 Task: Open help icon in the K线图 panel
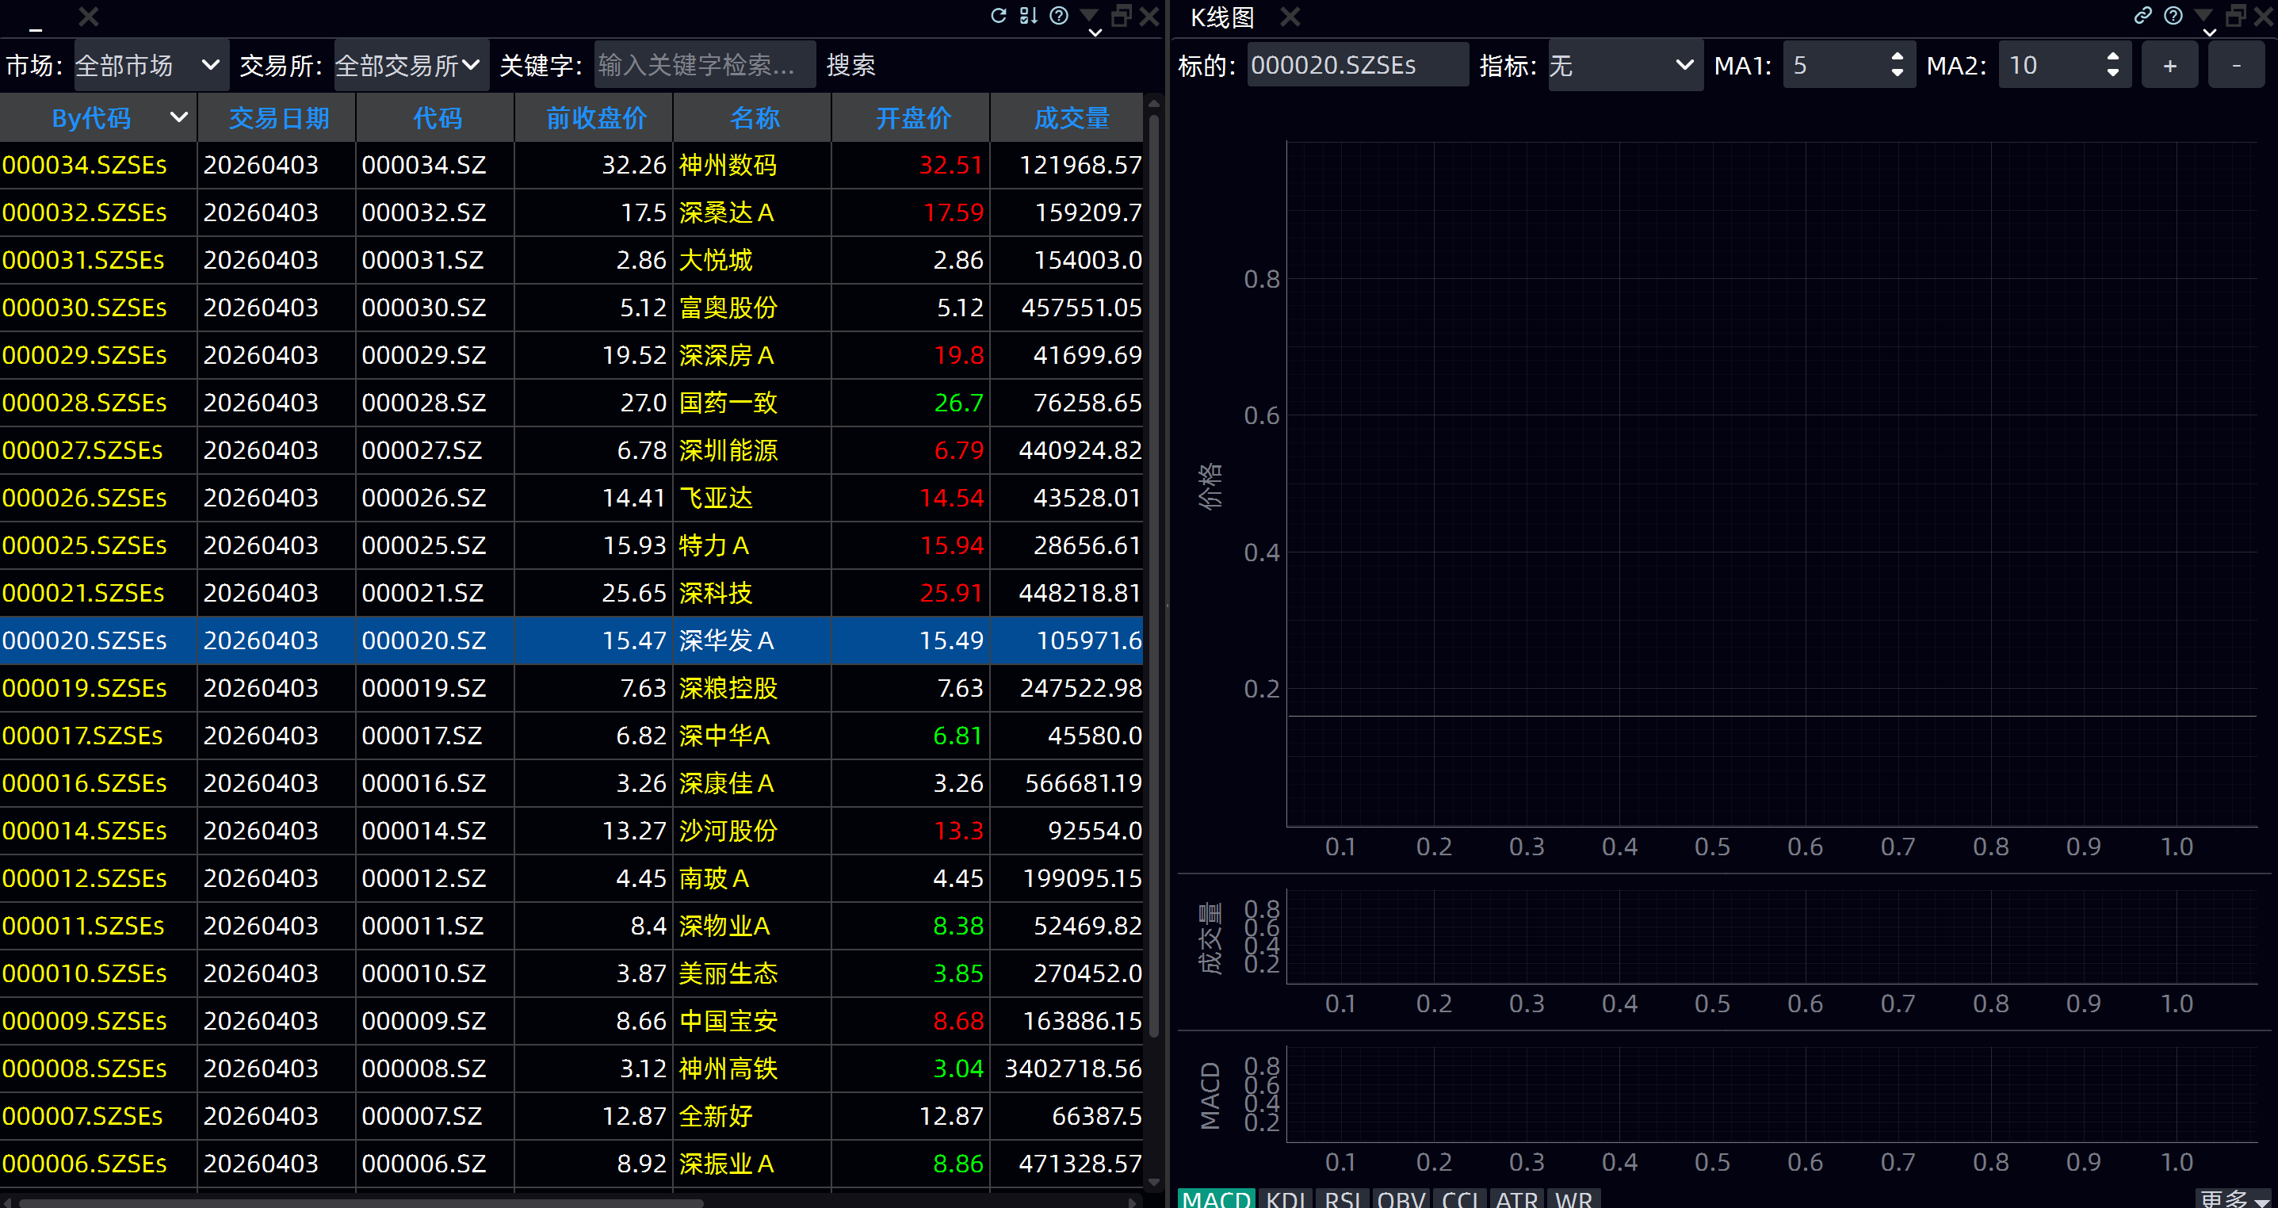[x=2172, y=16]
